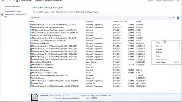Click the Google Inc. publisher cell

click(90, 78)
